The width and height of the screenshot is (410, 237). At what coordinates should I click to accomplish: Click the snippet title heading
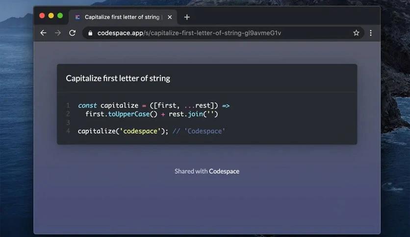point(118,78)
